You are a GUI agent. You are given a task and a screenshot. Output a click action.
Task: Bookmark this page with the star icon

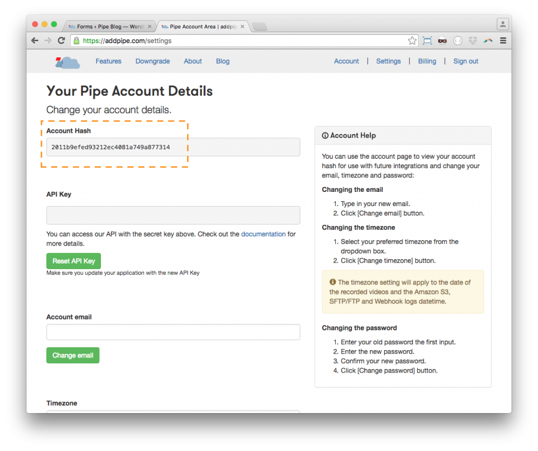tap(412, 40)
